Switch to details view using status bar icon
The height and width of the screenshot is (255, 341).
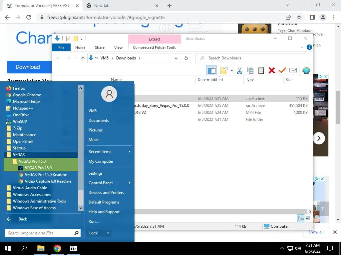(301, 218)
